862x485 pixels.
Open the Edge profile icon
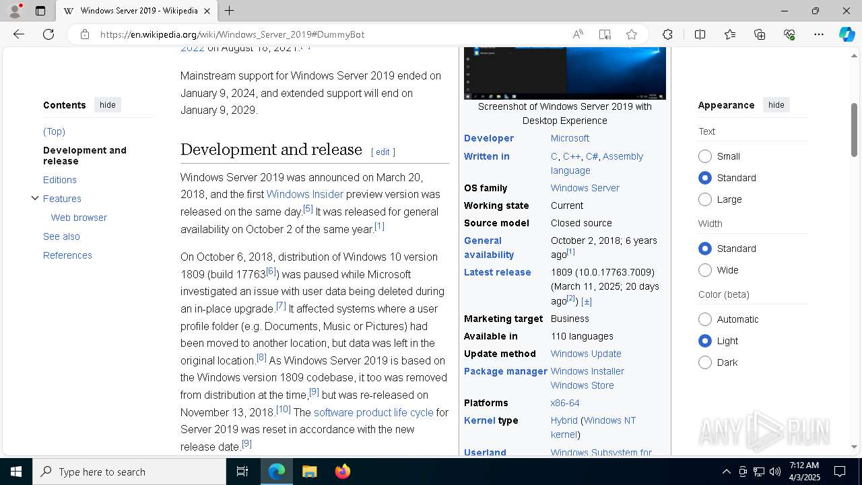(15, 11)
